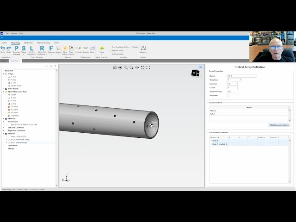Viewport: 296px width, 222px height.
Task: Click the Name input field
Action: (x=242, y=76)
